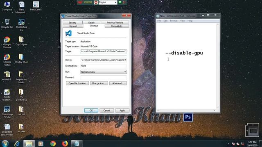Open Internet Explorer from the taskbar
Viewport: 262px width, 147px height.
(17, 143)
